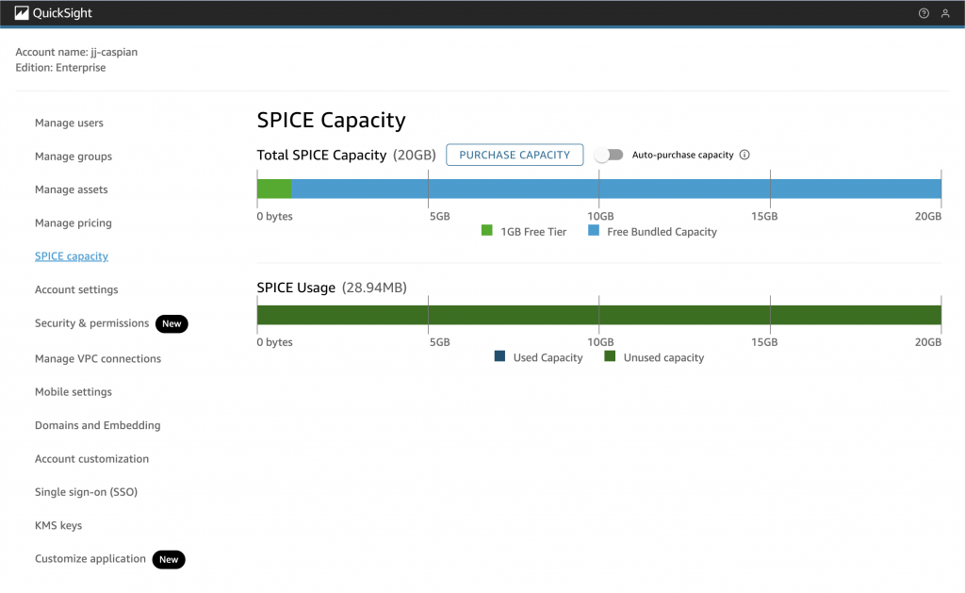Open Manage users in sidebar
This screenshot has height=593, width=965.
69,123
